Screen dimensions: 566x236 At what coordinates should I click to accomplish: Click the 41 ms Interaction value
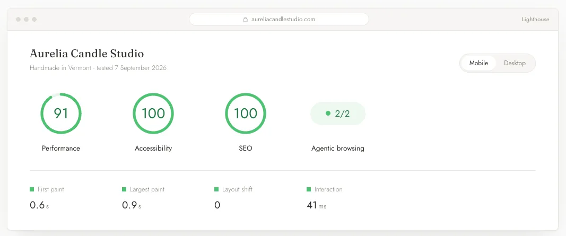(317, 205)
